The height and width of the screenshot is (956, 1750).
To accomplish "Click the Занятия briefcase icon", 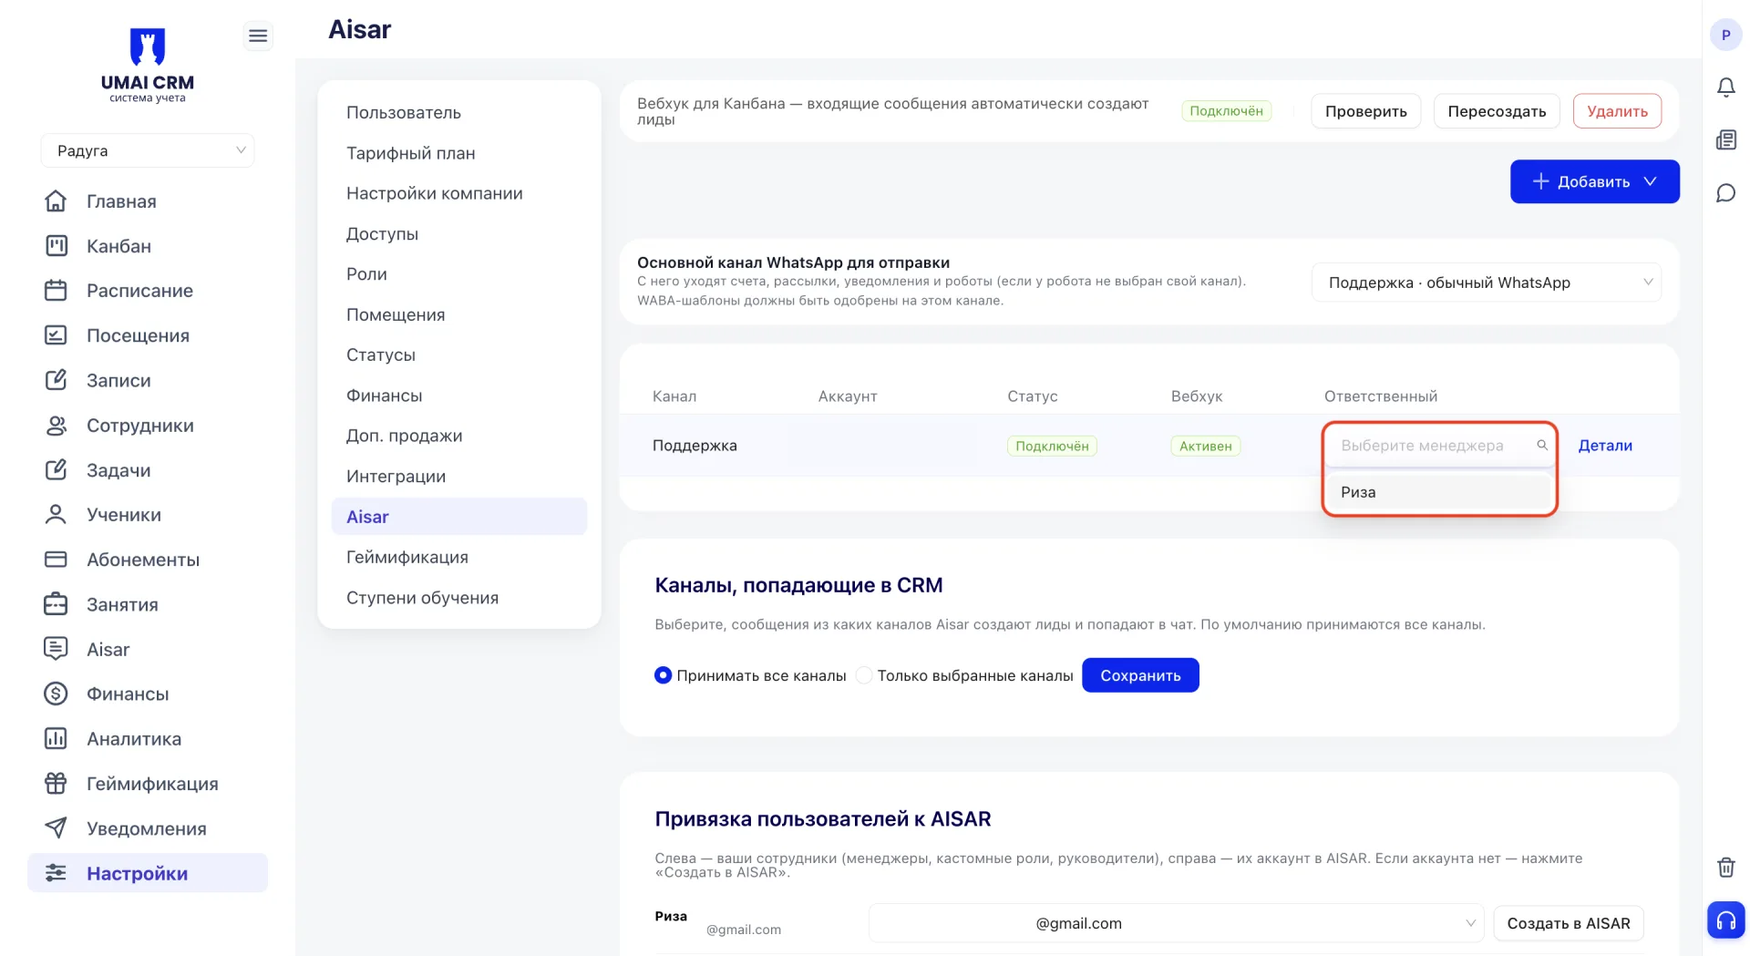I will [x=56, y=603].
